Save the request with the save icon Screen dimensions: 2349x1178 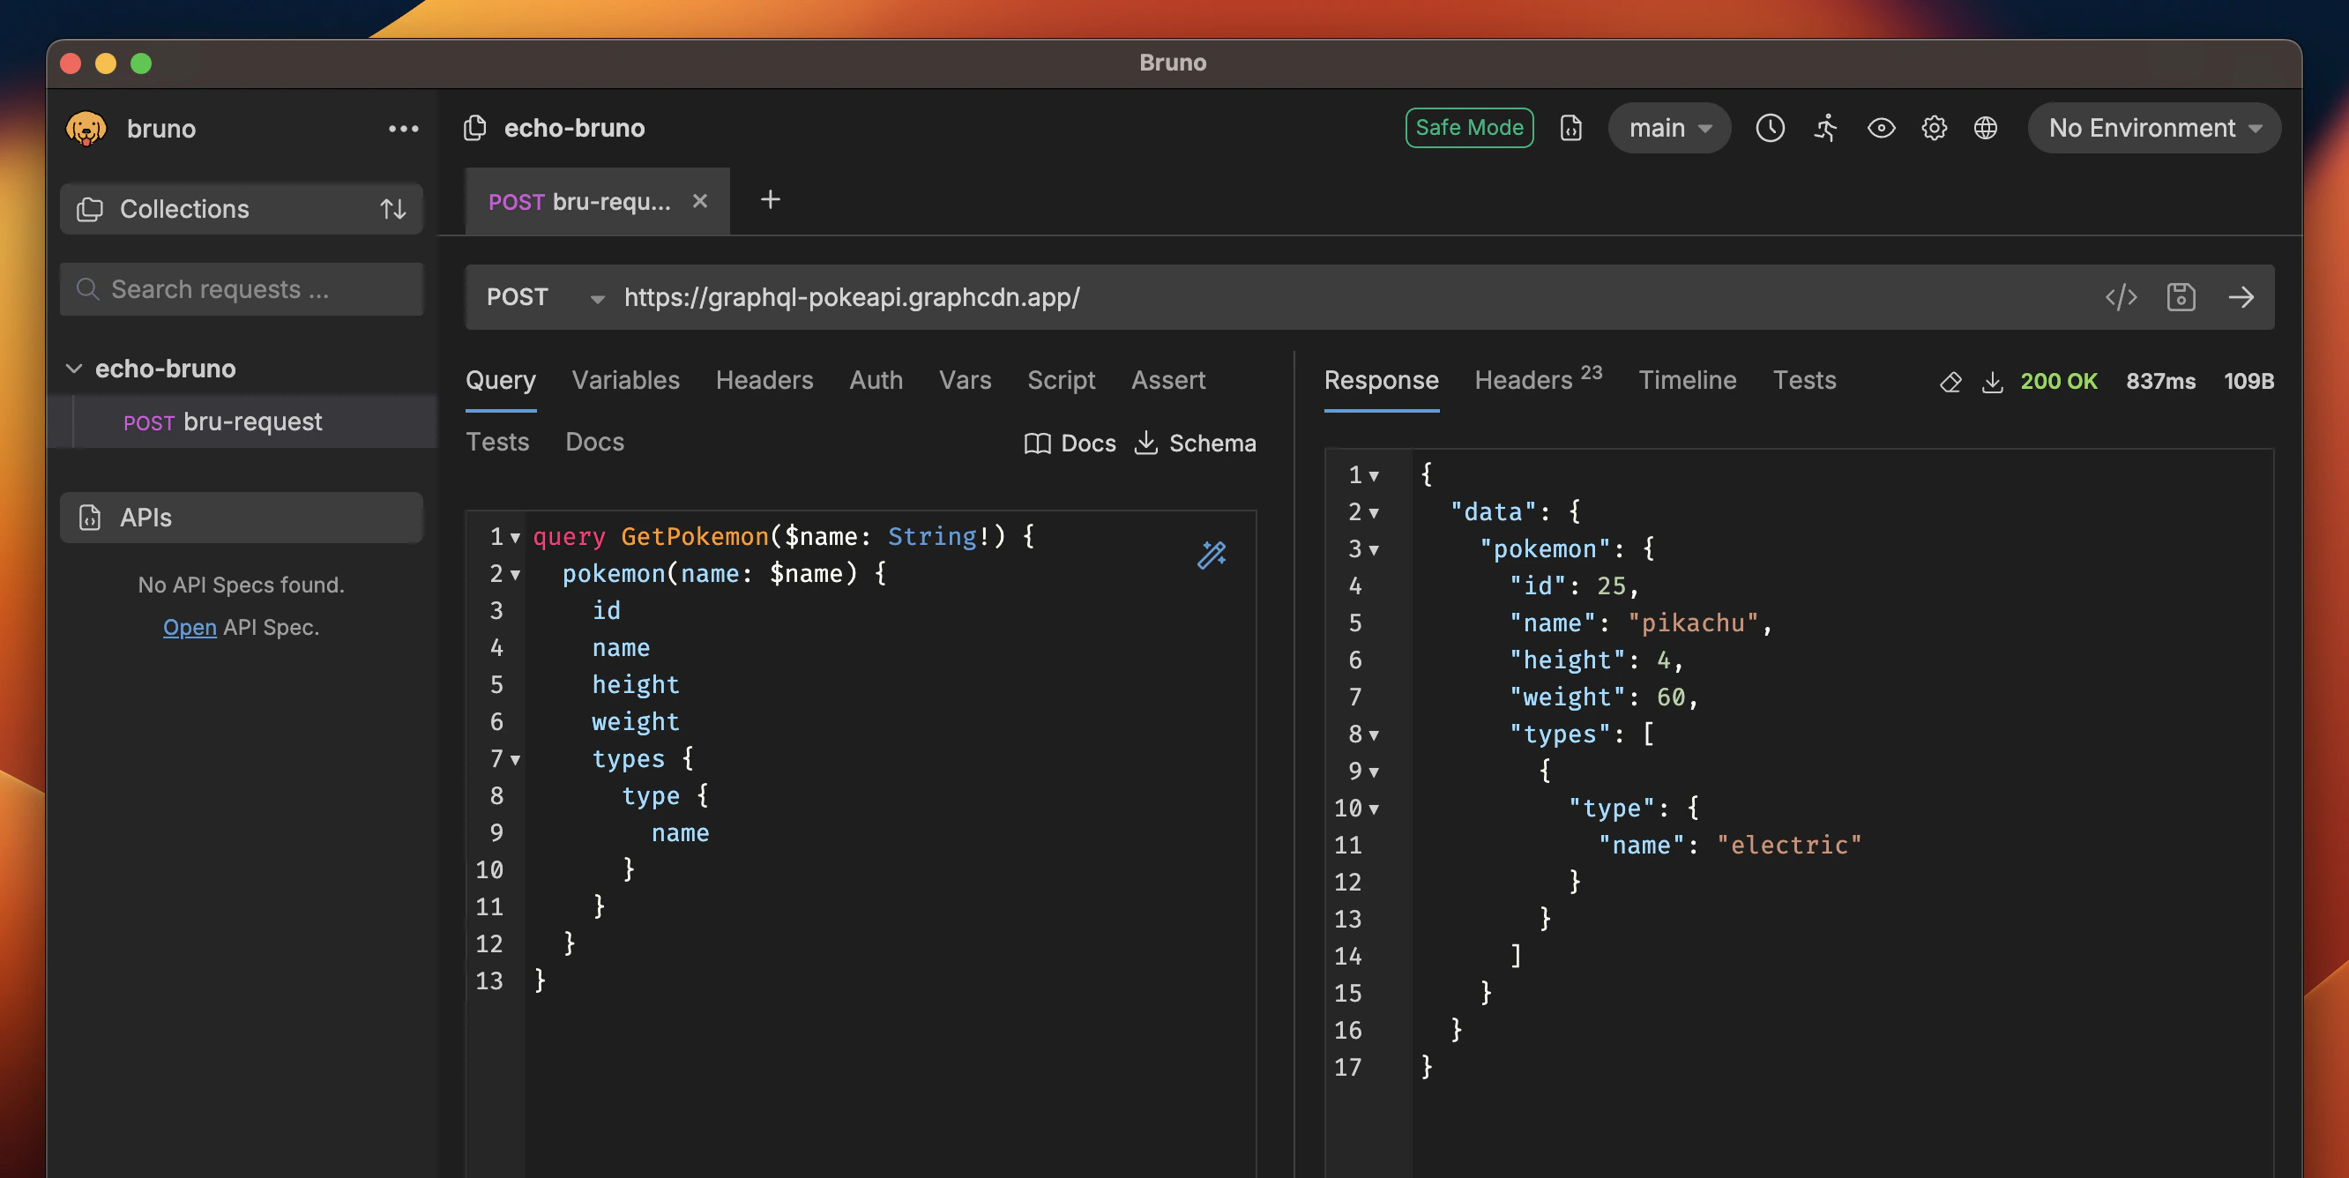pos(2181,296)
